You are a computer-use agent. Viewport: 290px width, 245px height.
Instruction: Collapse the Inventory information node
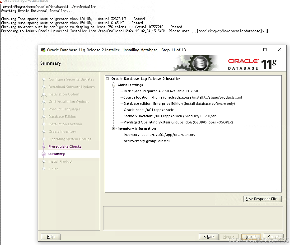(x=113, y=128)
